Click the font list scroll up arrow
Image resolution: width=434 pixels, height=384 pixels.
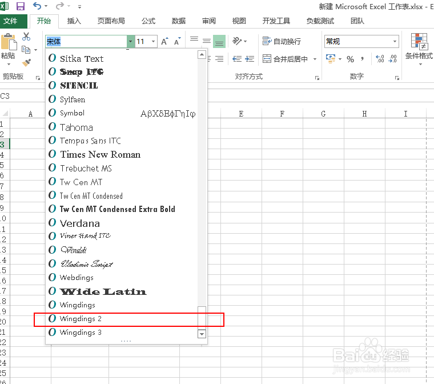tap(202, 55)
